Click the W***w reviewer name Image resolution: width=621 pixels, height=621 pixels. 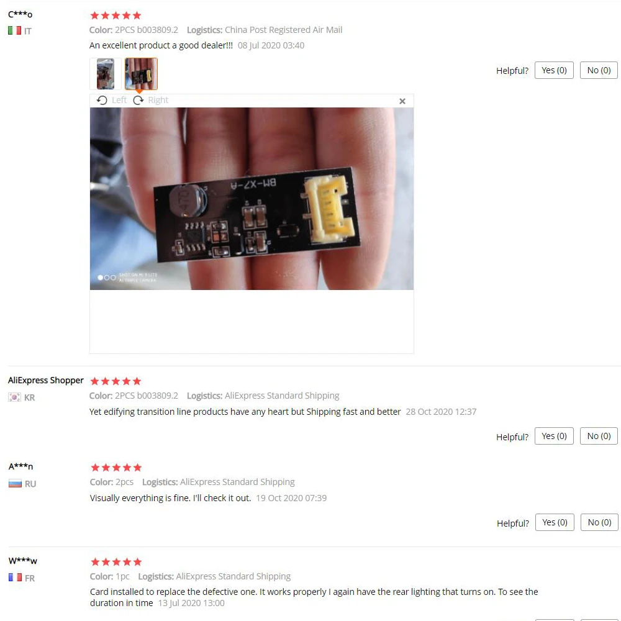coord(22,561)
